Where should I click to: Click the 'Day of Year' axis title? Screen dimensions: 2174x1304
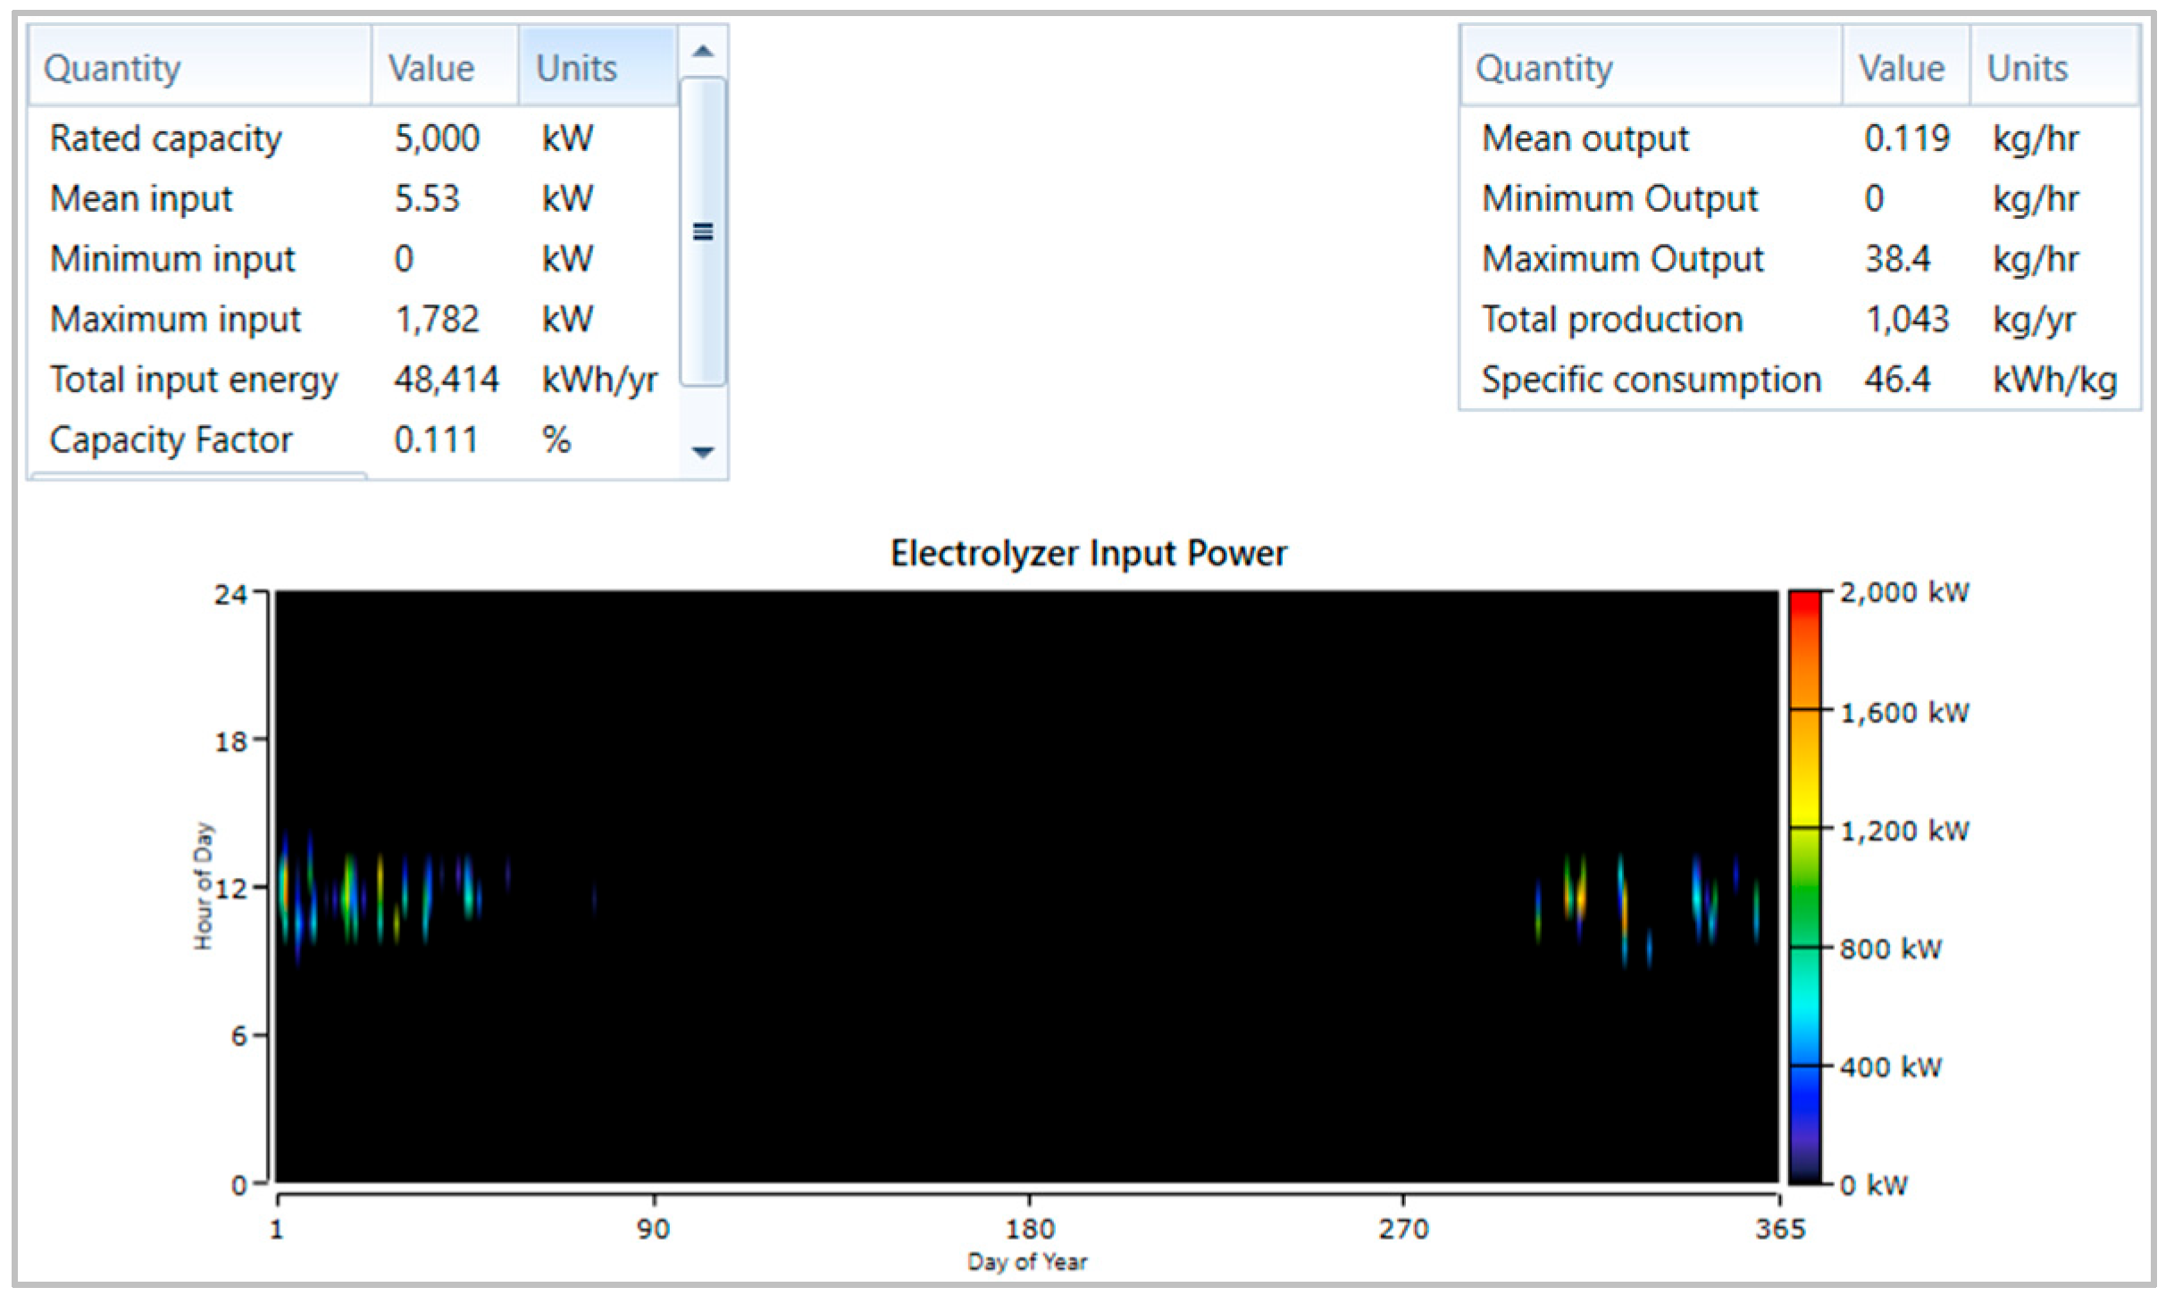tap(1027, 1262)
